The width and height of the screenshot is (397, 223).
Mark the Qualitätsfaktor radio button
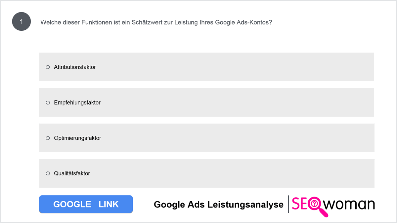tap(48, 173)
